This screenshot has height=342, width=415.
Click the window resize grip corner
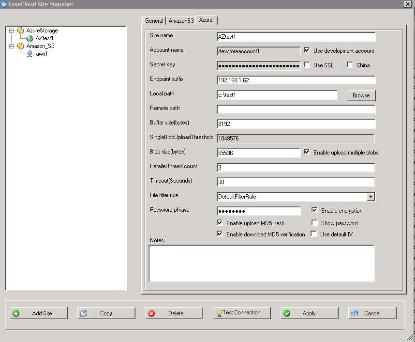click(410, 338)
